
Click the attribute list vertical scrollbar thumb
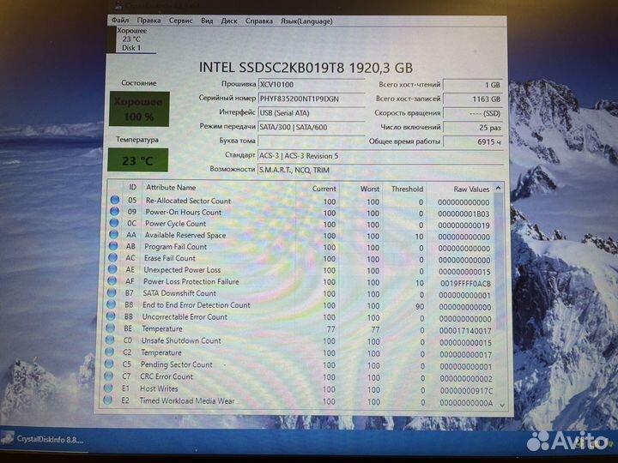click(x=499, y=262)
